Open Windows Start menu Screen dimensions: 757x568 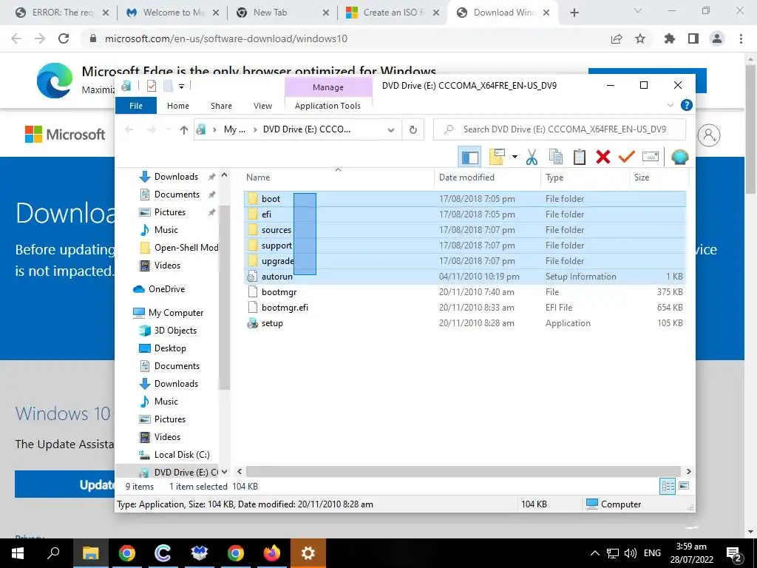(18, 553)
